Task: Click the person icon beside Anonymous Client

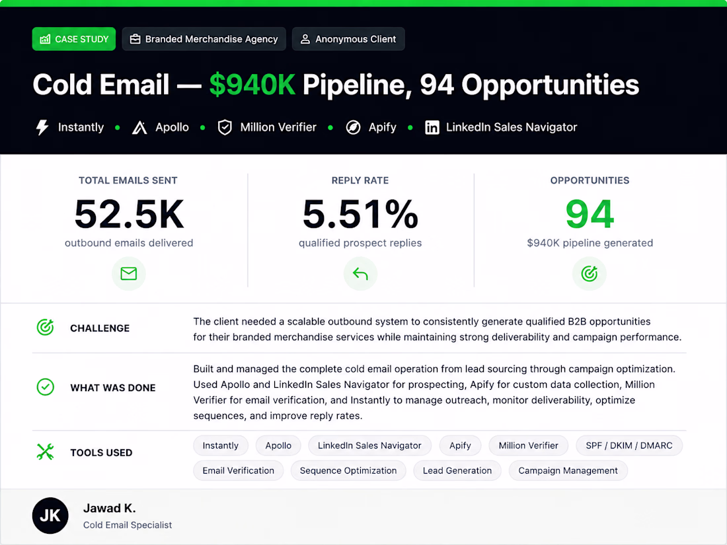Action: (x=305, y=39)
